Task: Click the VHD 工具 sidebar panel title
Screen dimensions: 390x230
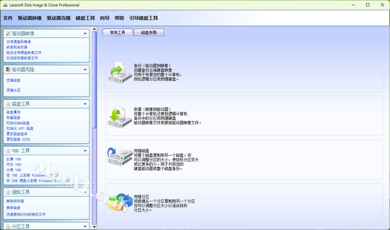Action: point(21,151)
